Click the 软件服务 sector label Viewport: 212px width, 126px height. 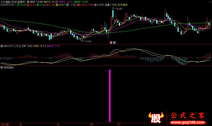123,5
